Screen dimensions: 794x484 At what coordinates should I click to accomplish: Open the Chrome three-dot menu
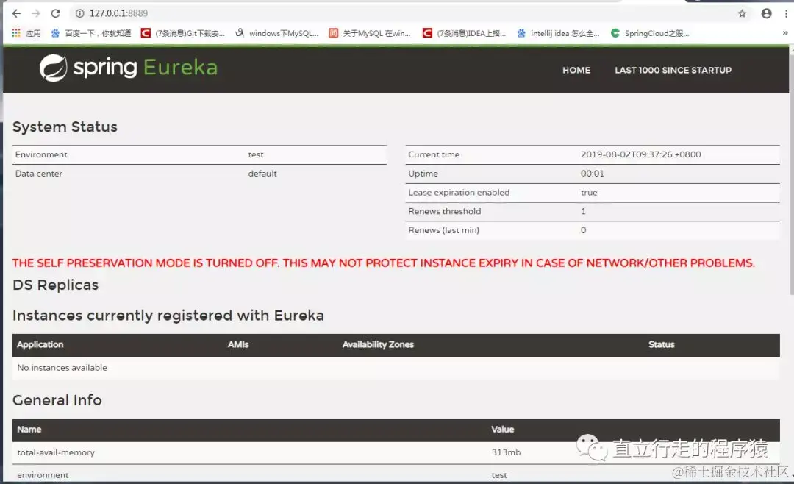coord(786,14)
